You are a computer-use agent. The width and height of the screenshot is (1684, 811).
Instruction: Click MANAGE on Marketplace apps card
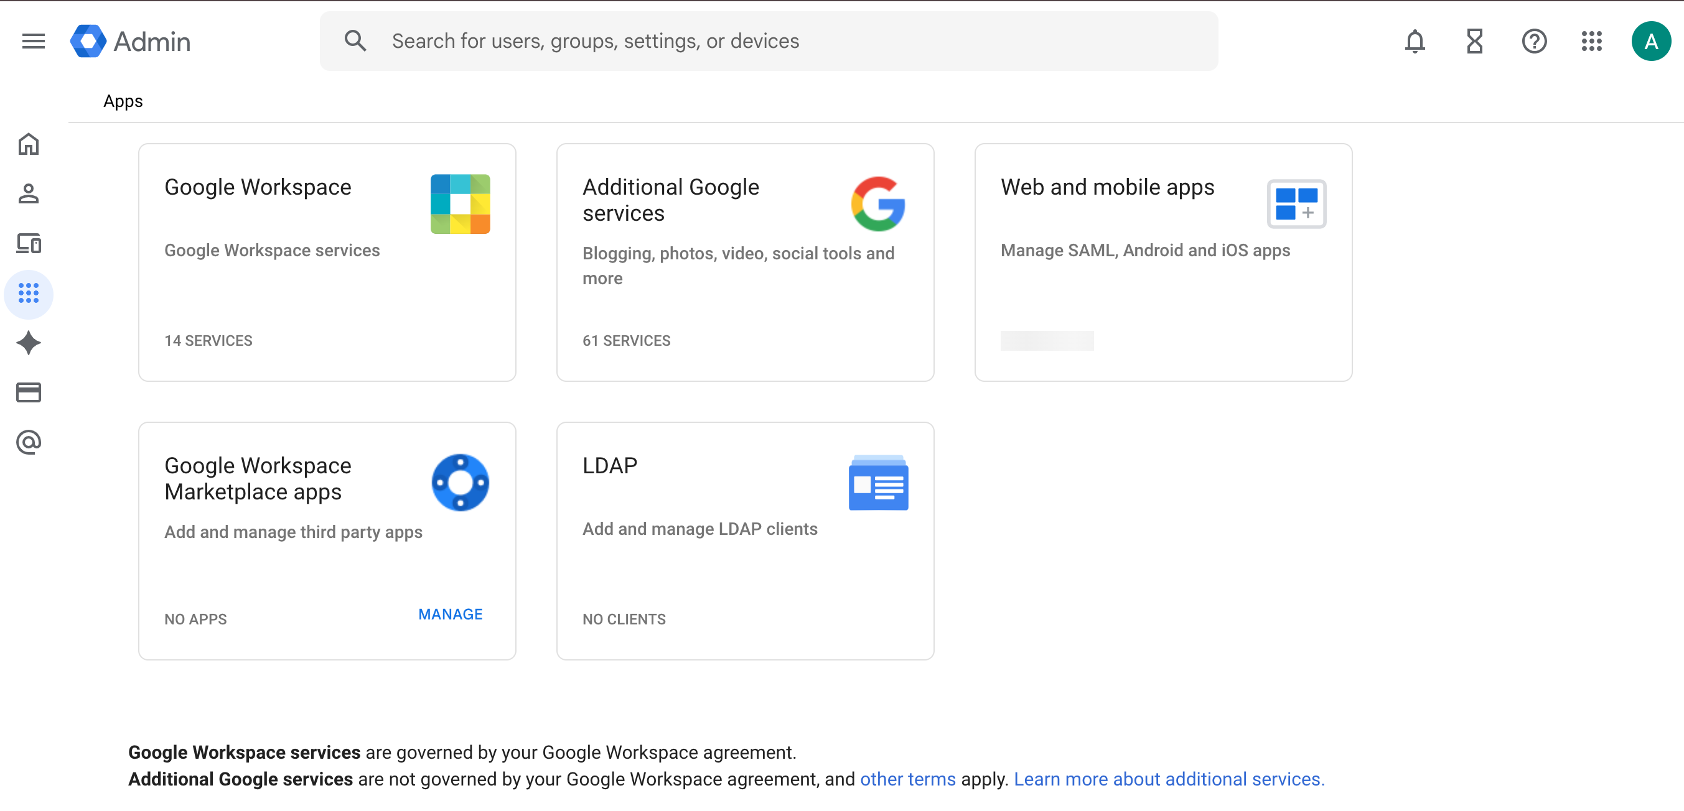pyautogui.click(x=450, y=614)
